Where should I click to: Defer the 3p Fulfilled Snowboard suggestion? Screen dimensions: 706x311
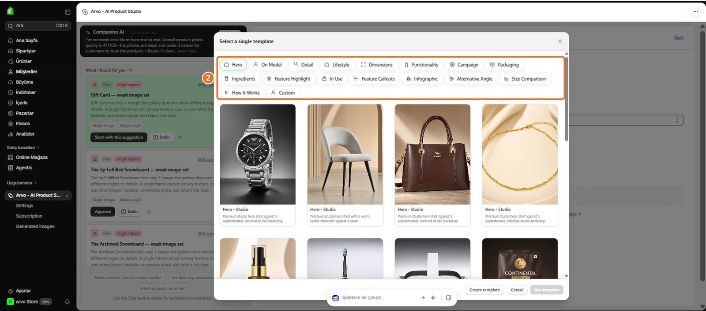tap(130, 212)
